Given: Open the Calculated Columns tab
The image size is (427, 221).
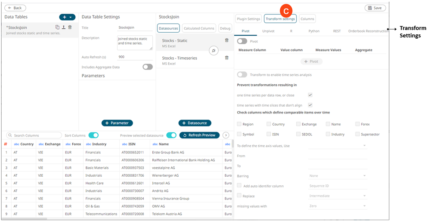Looking at the screenshot, I should [x=198, y=28].
